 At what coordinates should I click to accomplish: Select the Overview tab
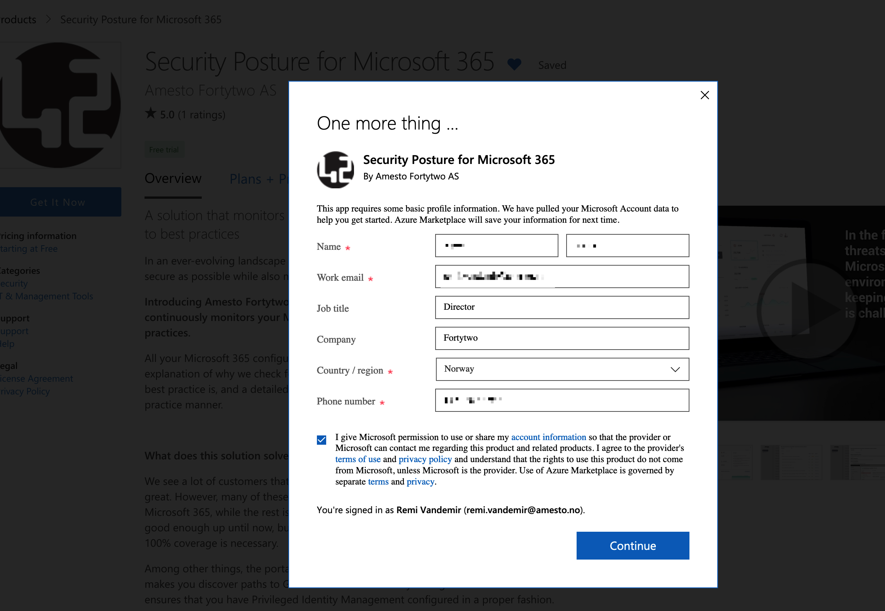point(173,178)
